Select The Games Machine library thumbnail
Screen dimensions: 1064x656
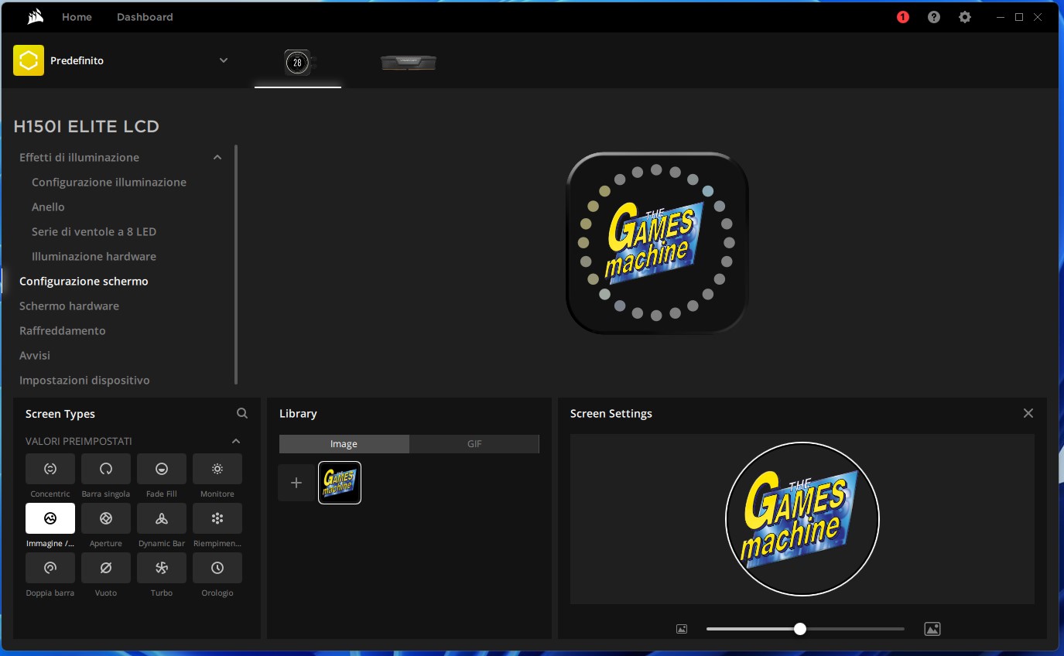tap(340, 483)
